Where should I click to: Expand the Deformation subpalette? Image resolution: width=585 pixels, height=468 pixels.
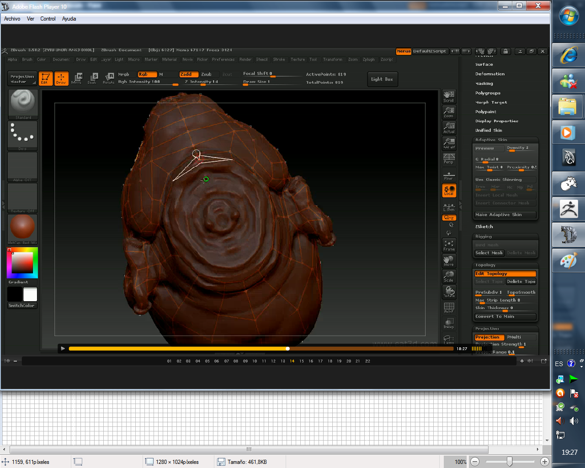(489, 74)
